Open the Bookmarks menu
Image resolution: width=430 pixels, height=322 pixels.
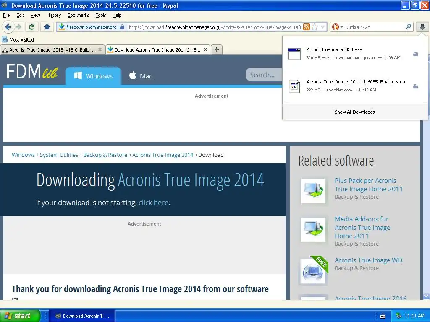79,15
